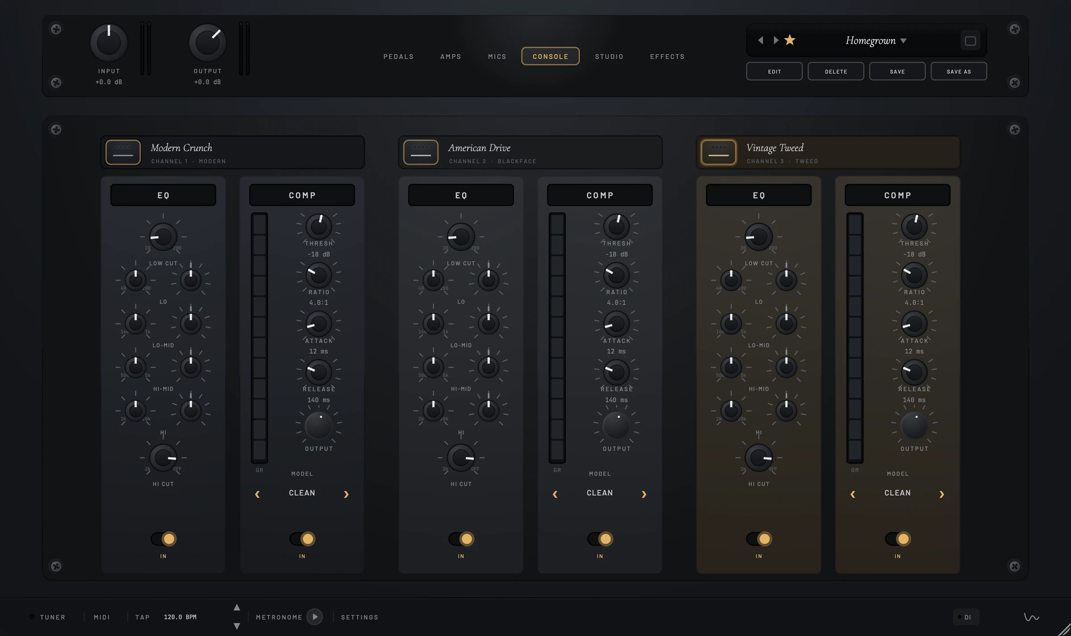Next compressor model on Vintage Tweed
Viewport: 1071px width, 636px height.
click(942, 494)
